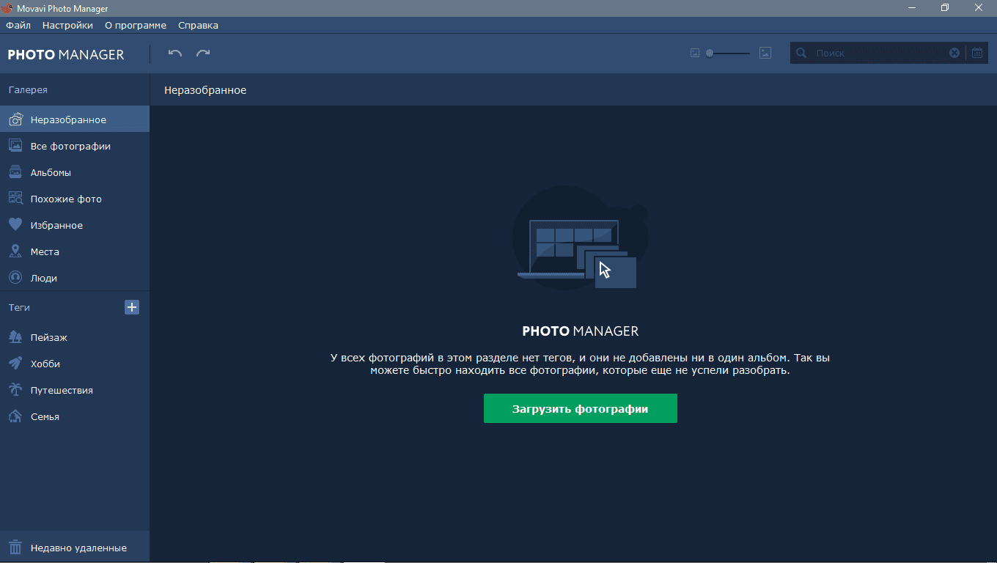997x563 pixels.
Task: Click the Альбомы sidebar icon
Action: (15, 172)
